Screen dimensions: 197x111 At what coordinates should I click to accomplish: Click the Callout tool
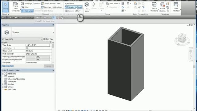pyautogui.click(x=101, y=6)
